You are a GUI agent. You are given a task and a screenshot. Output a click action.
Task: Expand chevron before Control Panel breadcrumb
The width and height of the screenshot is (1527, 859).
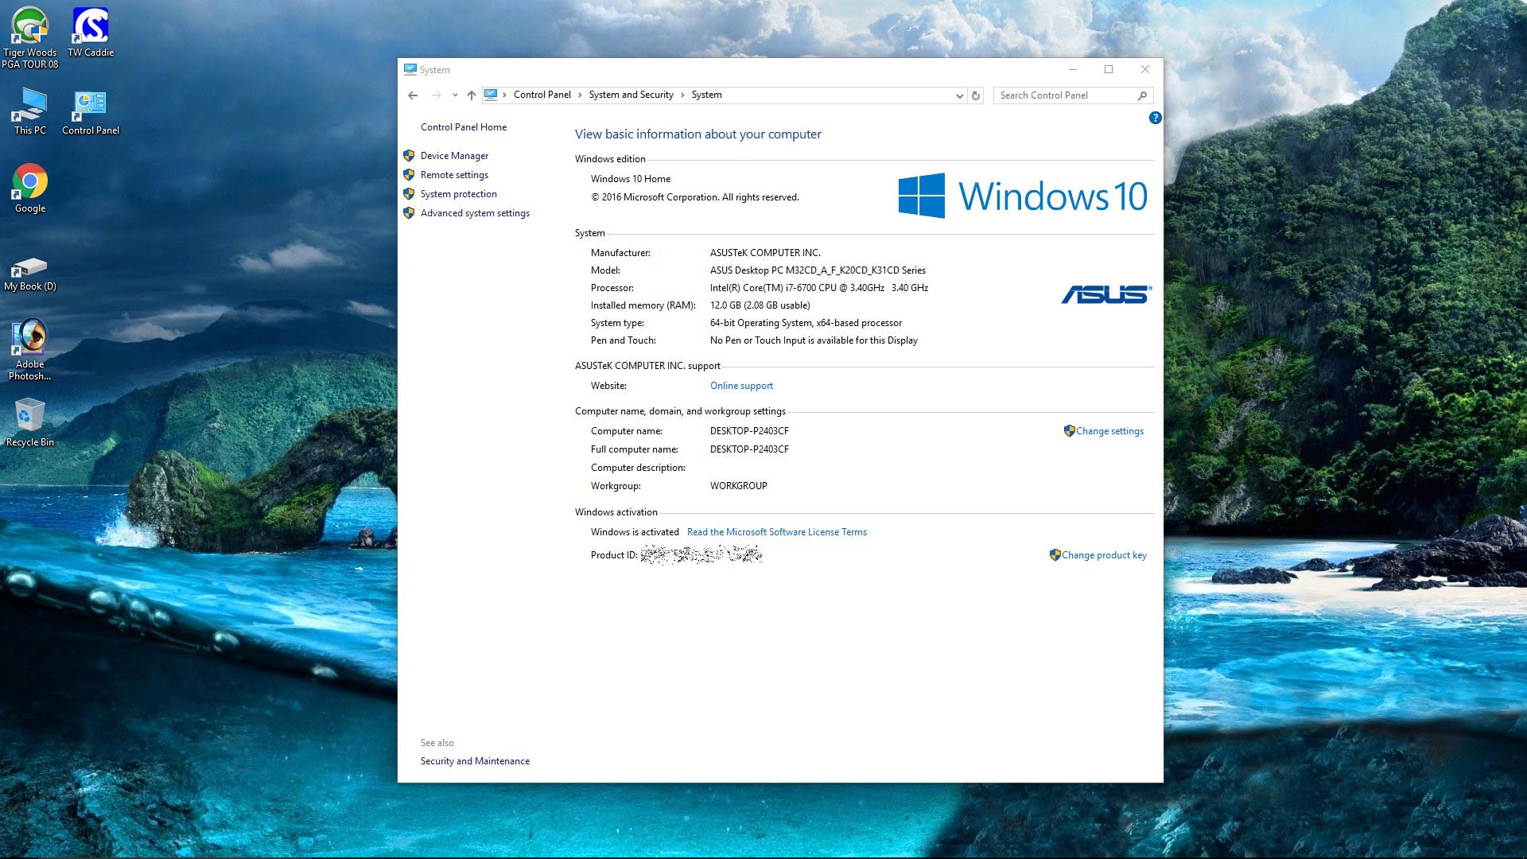tap(504, 95)
